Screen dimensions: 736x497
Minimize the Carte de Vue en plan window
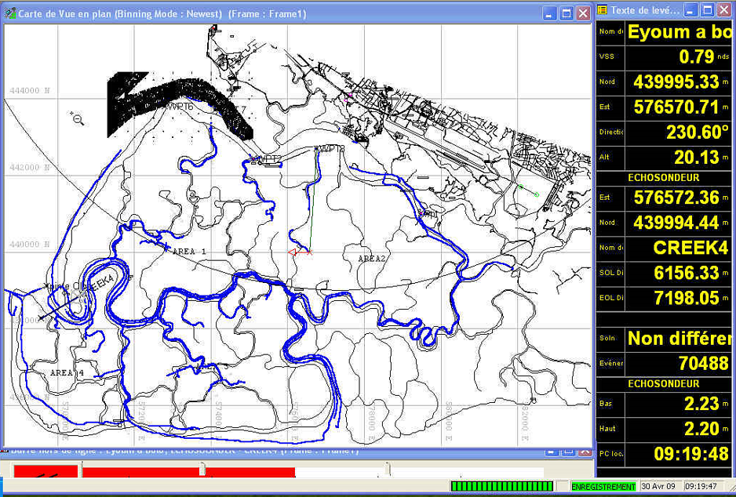(x=548, y=13)
